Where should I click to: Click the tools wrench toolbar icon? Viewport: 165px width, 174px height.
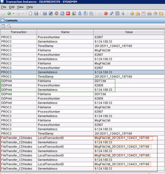(123, 13)
